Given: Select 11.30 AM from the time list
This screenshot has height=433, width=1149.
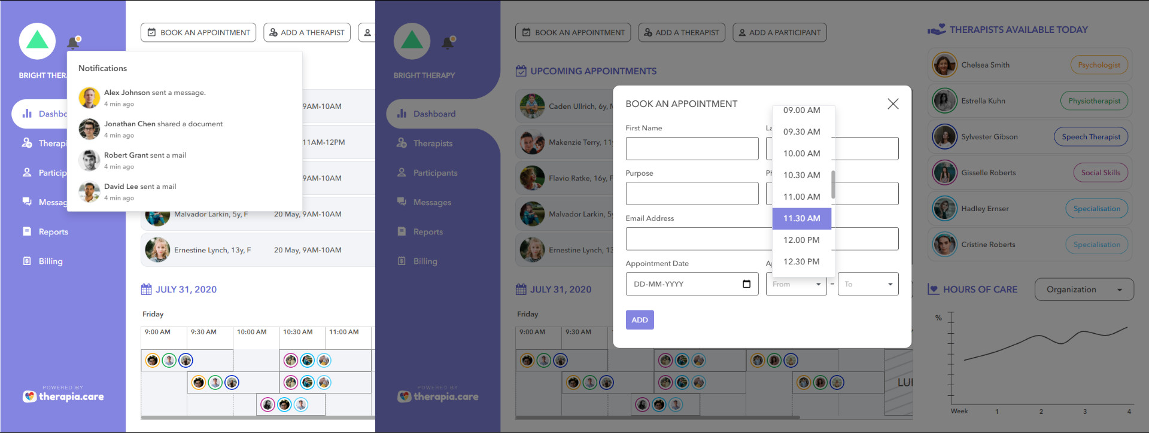Looking at the screenshot, I should click(x=801, y=218).
